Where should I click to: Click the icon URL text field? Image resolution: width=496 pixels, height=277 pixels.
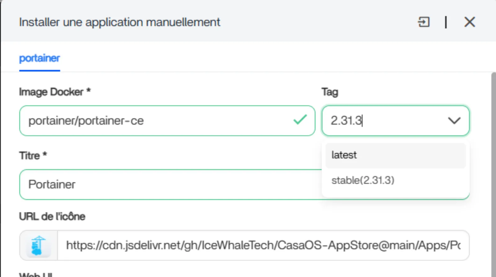click(263, 245)
